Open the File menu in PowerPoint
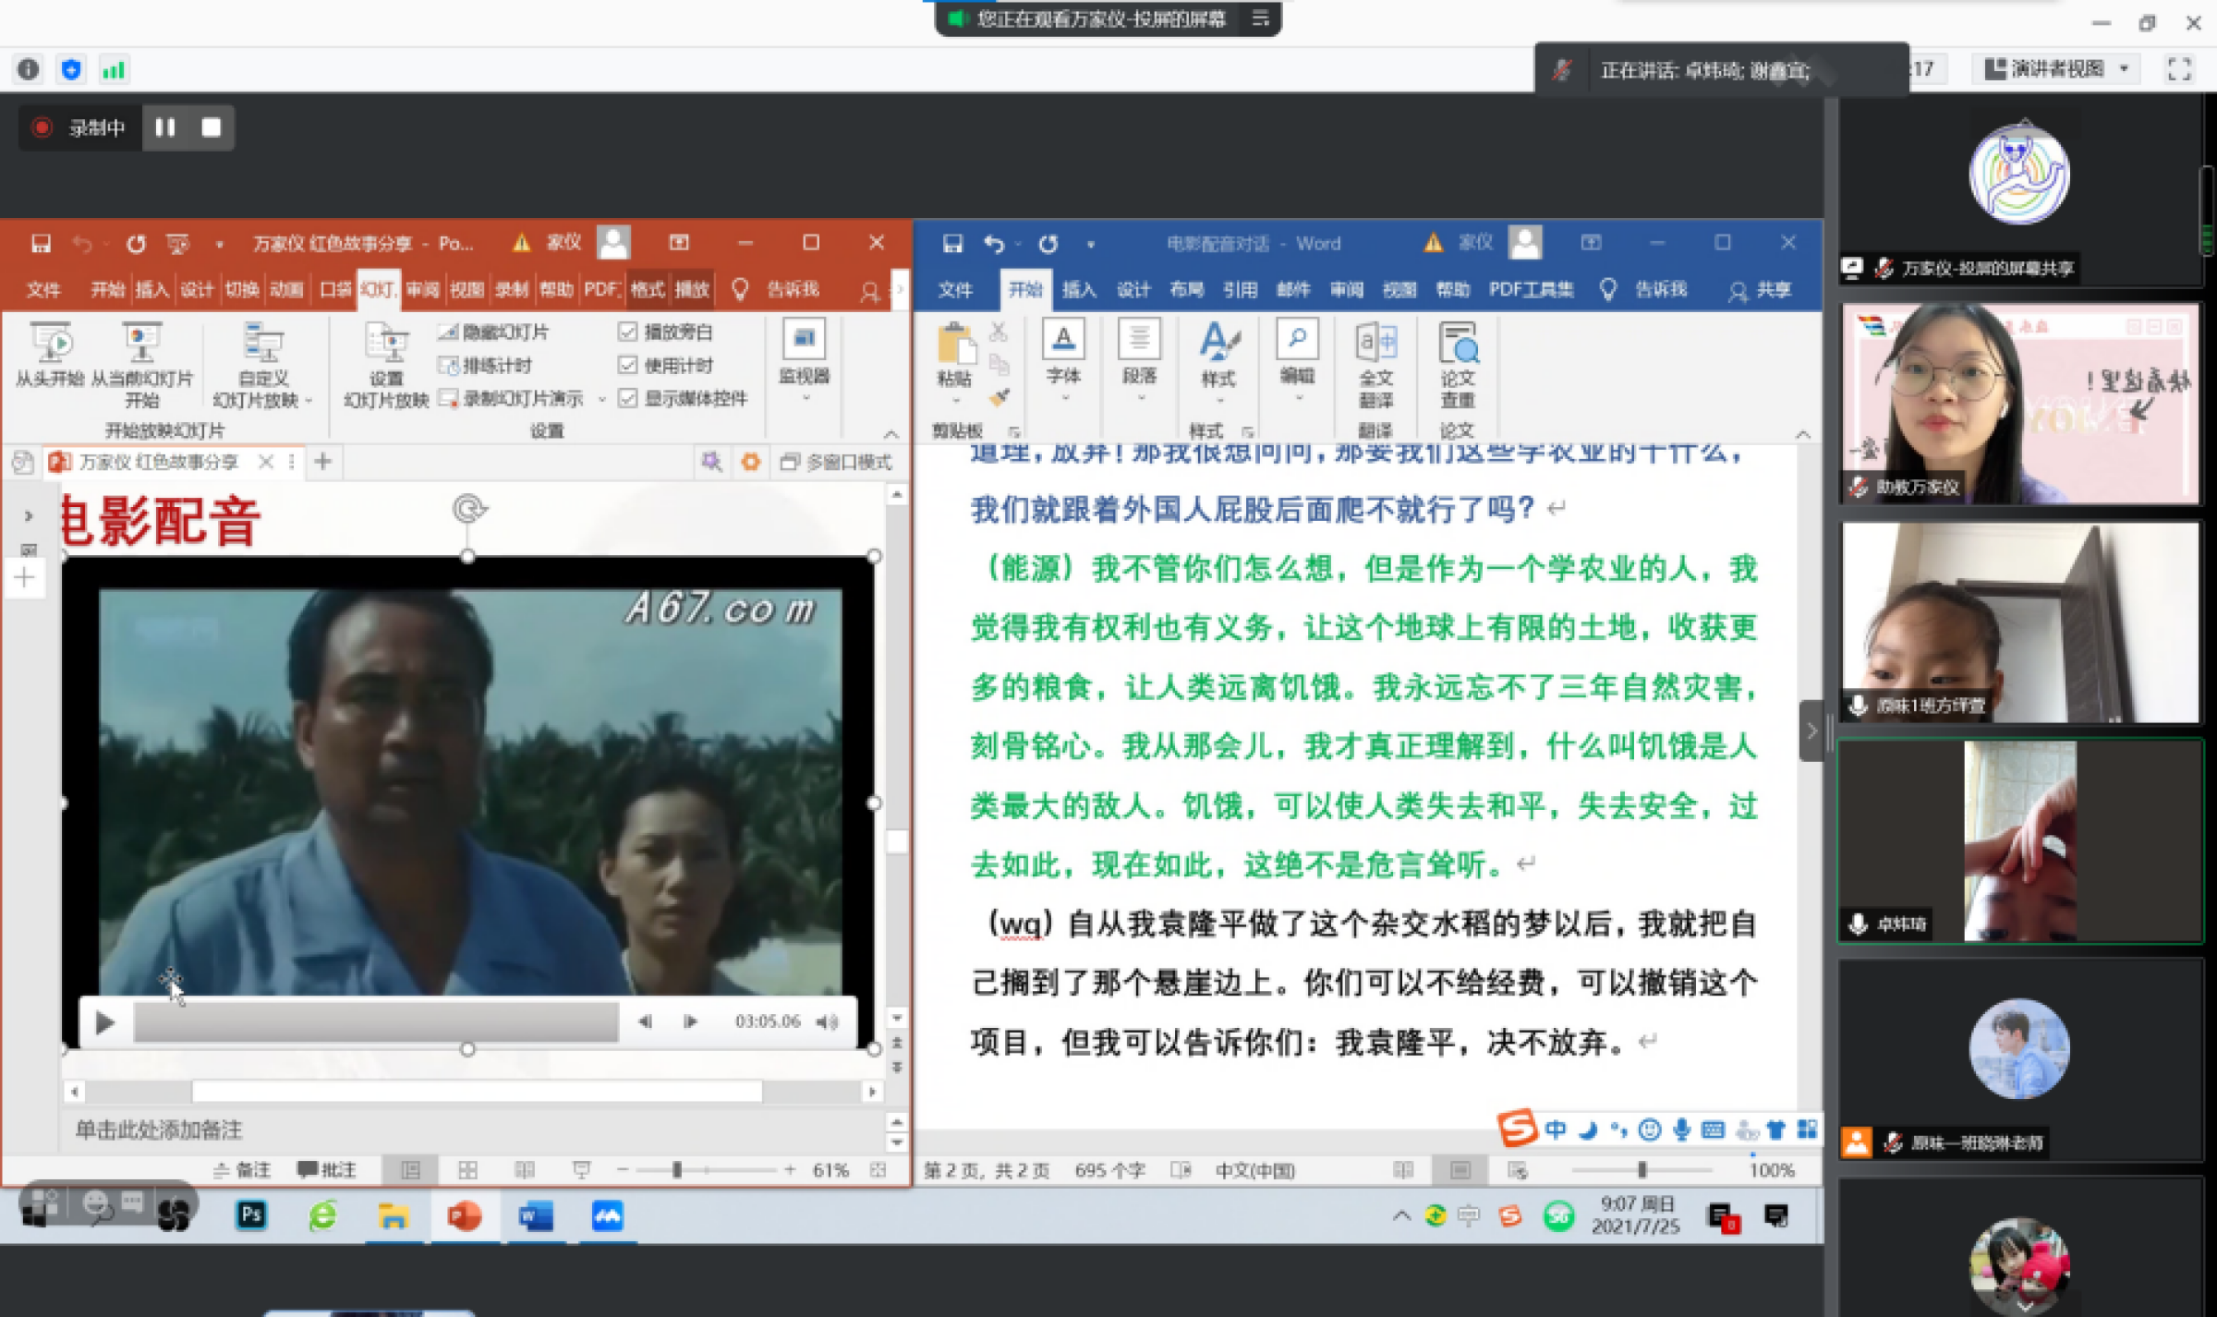 (x=43, y=290)
